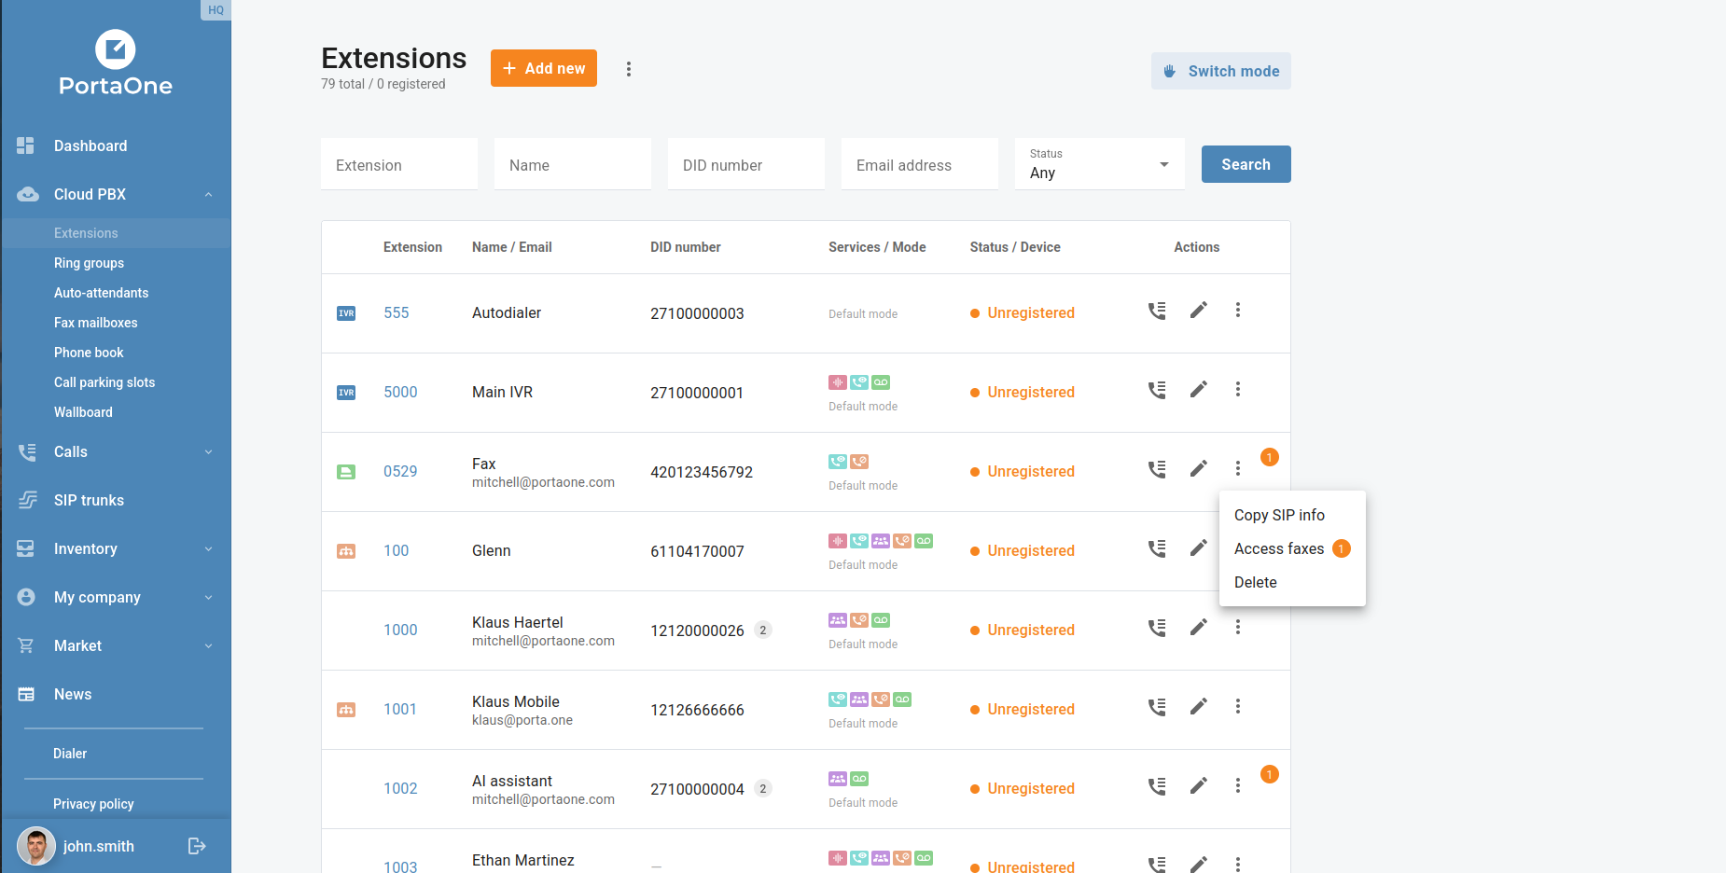Open extension 5000 link
Screen dimensions: 1726x873
[400, 392]
